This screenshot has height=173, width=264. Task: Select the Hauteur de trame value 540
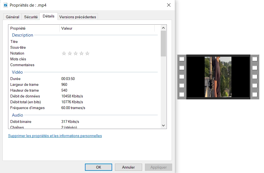point(64,90)
